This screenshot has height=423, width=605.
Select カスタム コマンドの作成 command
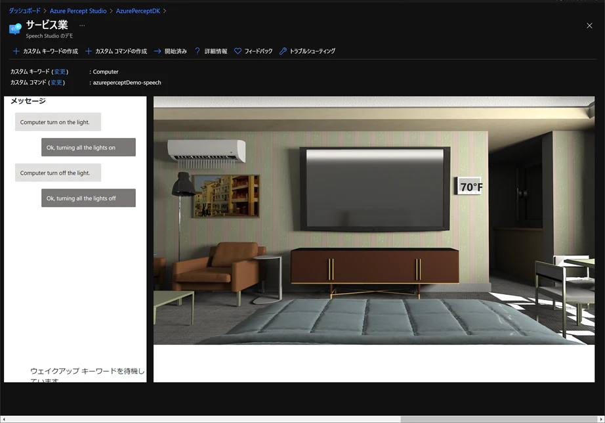coord(121,51)
